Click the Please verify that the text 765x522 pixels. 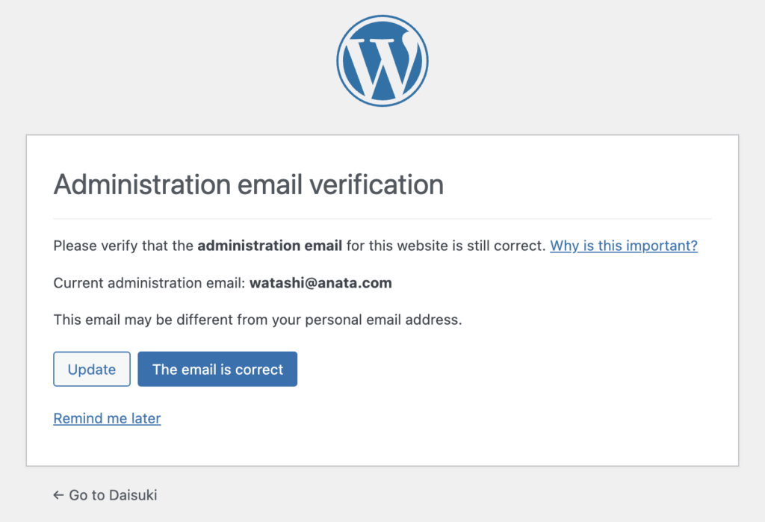pos(123,246)
